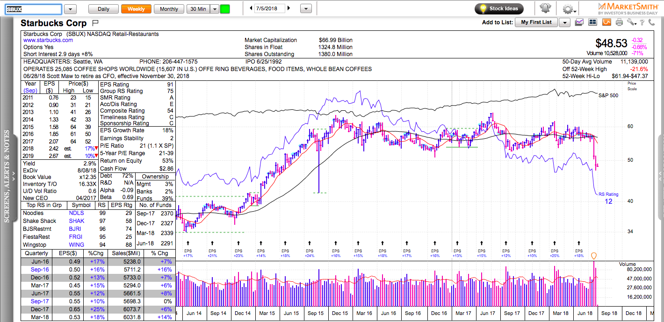Screen dimensions: 664x322
Task: Go to the previous date arrow
Action: pyautogui.click(x=251, y=8)
